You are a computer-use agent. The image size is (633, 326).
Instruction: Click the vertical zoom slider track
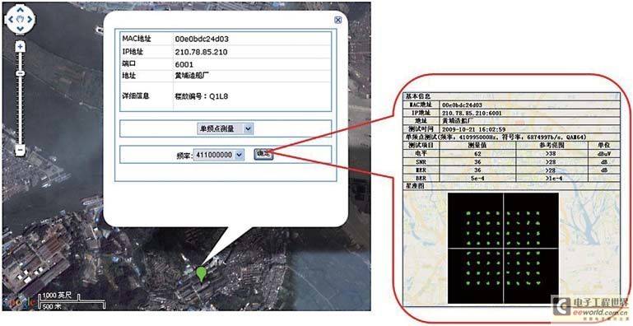coord(21,98)
